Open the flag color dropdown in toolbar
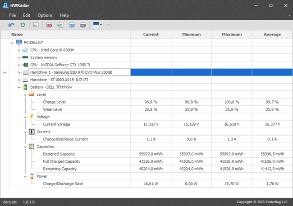Screen dimensions: 293x206 (97, 25)
